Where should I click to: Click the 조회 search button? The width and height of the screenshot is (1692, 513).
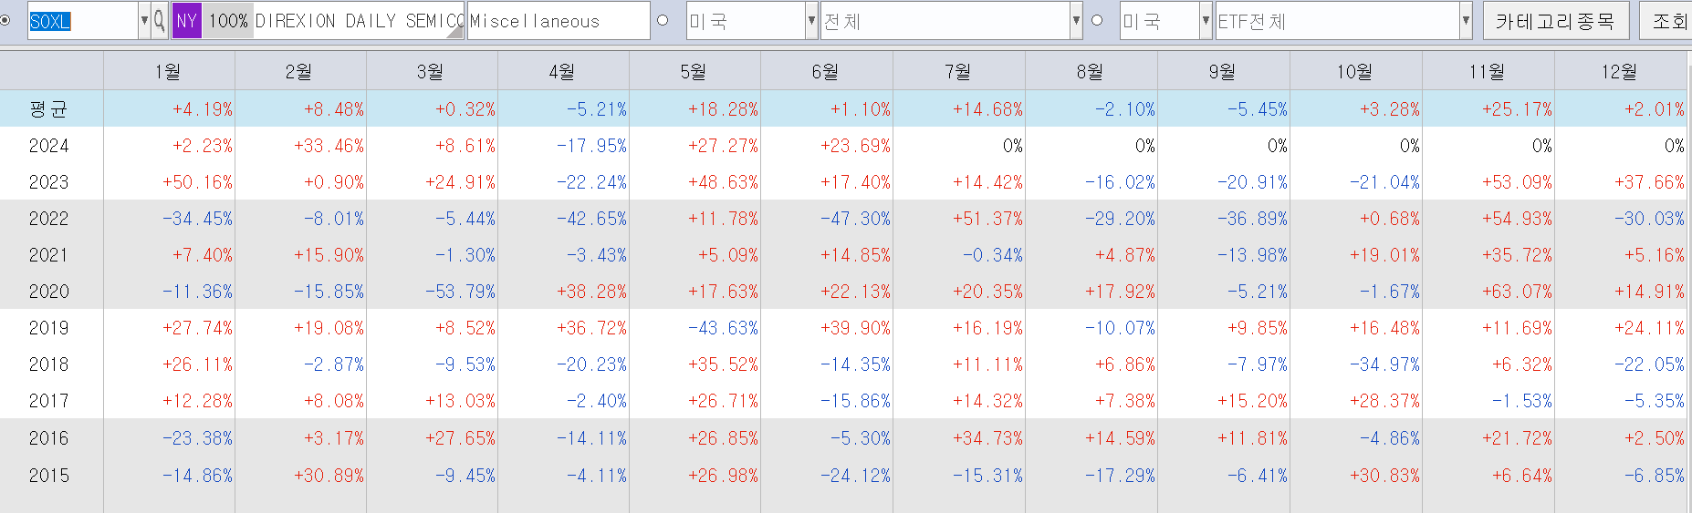click(x=1668, y=20)
